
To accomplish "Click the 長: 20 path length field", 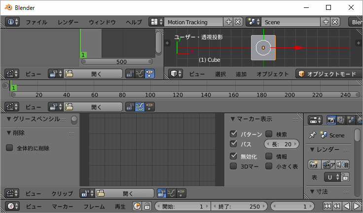I will tap(282, 144).
